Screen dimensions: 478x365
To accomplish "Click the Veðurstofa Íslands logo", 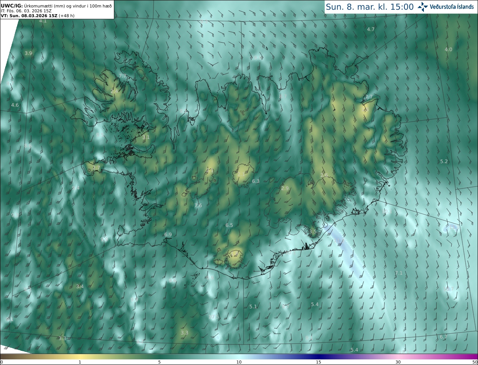I will click(446, 7).
